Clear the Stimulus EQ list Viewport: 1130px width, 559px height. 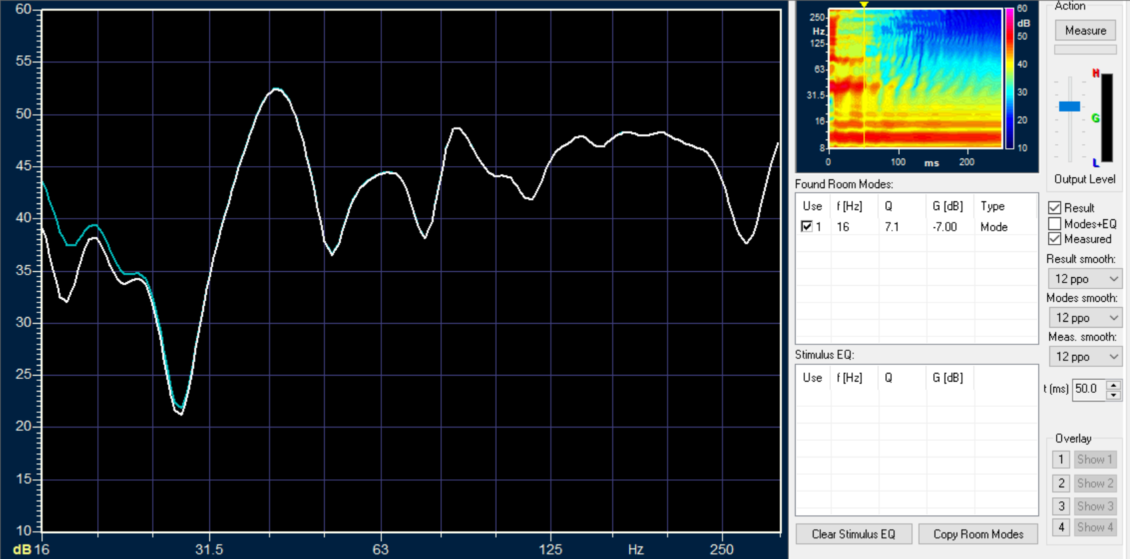[853, 534]
